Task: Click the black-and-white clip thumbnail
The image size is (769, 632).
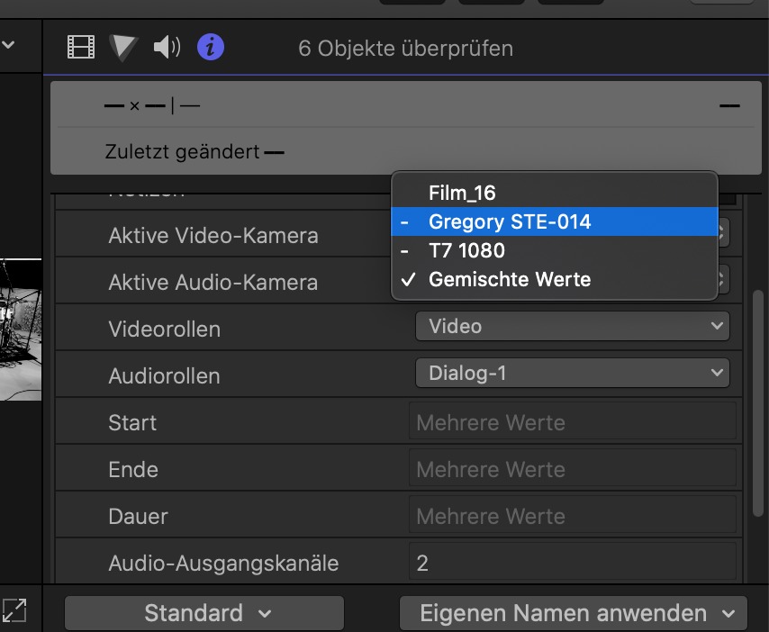Action: (21, 330)
